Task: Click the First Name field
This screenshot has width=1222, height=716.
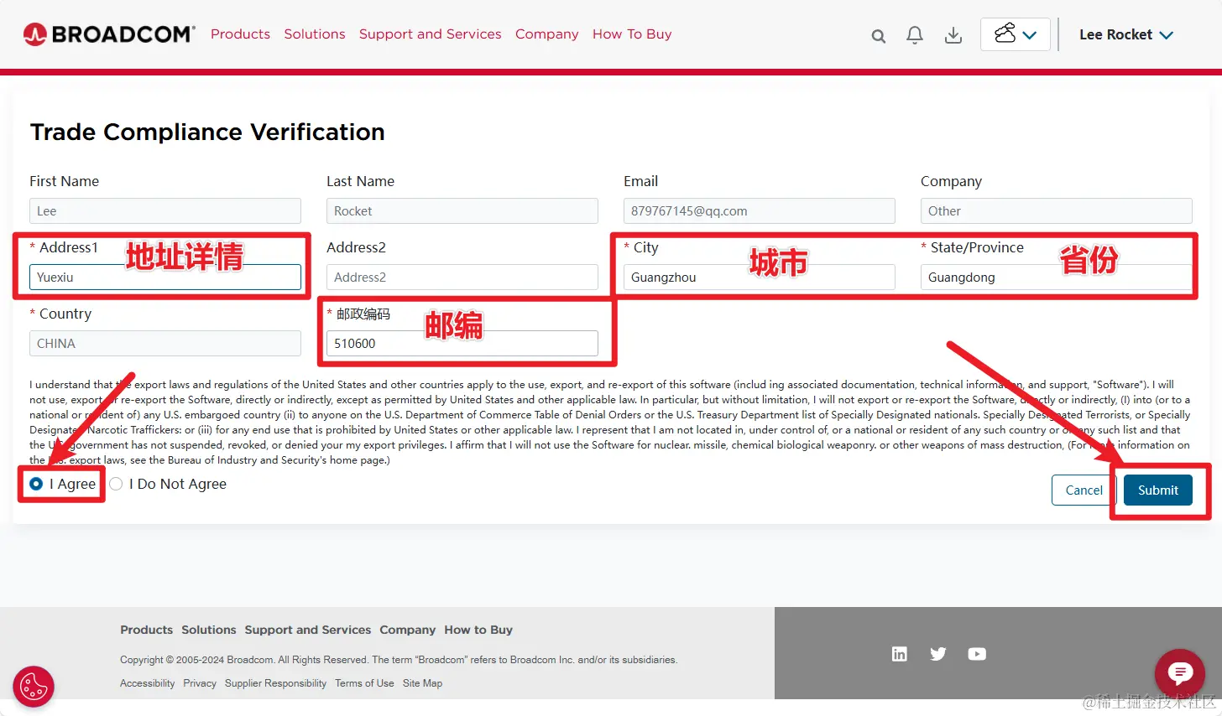Action: point(165,211)
